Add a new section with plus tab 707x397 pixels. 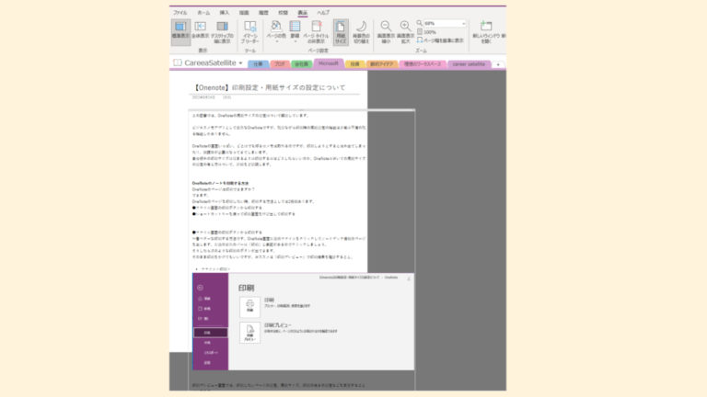tap(498, 65)
